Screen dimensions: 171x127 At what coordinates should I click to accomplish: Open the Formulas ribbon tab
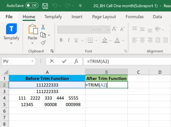135,17
